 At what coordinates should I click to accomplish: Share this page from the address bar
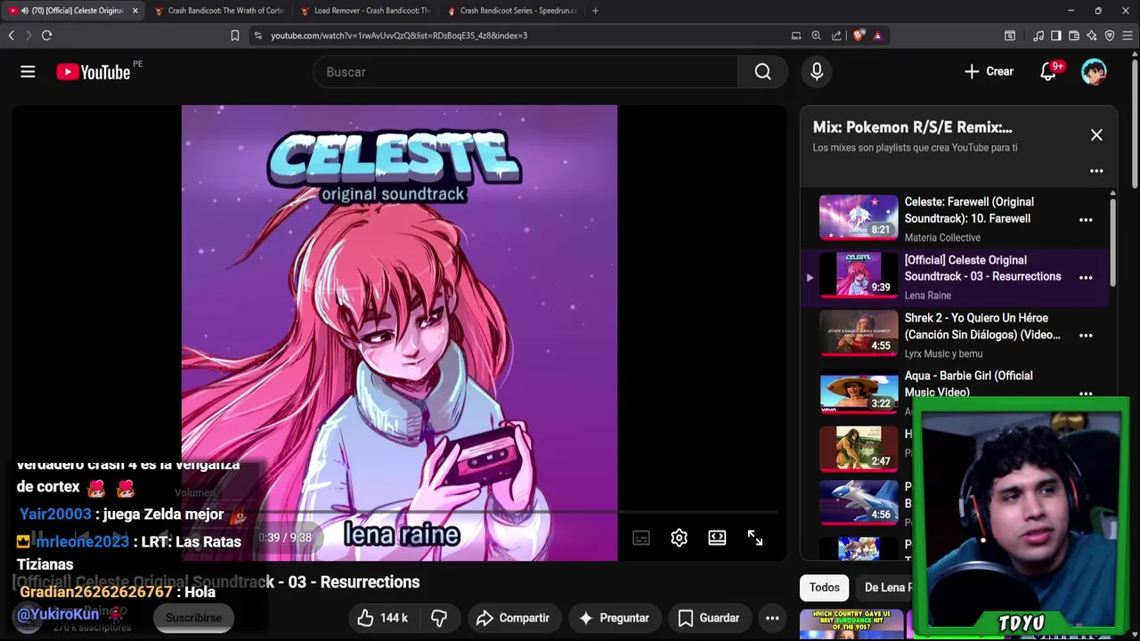tap(836, 36)
